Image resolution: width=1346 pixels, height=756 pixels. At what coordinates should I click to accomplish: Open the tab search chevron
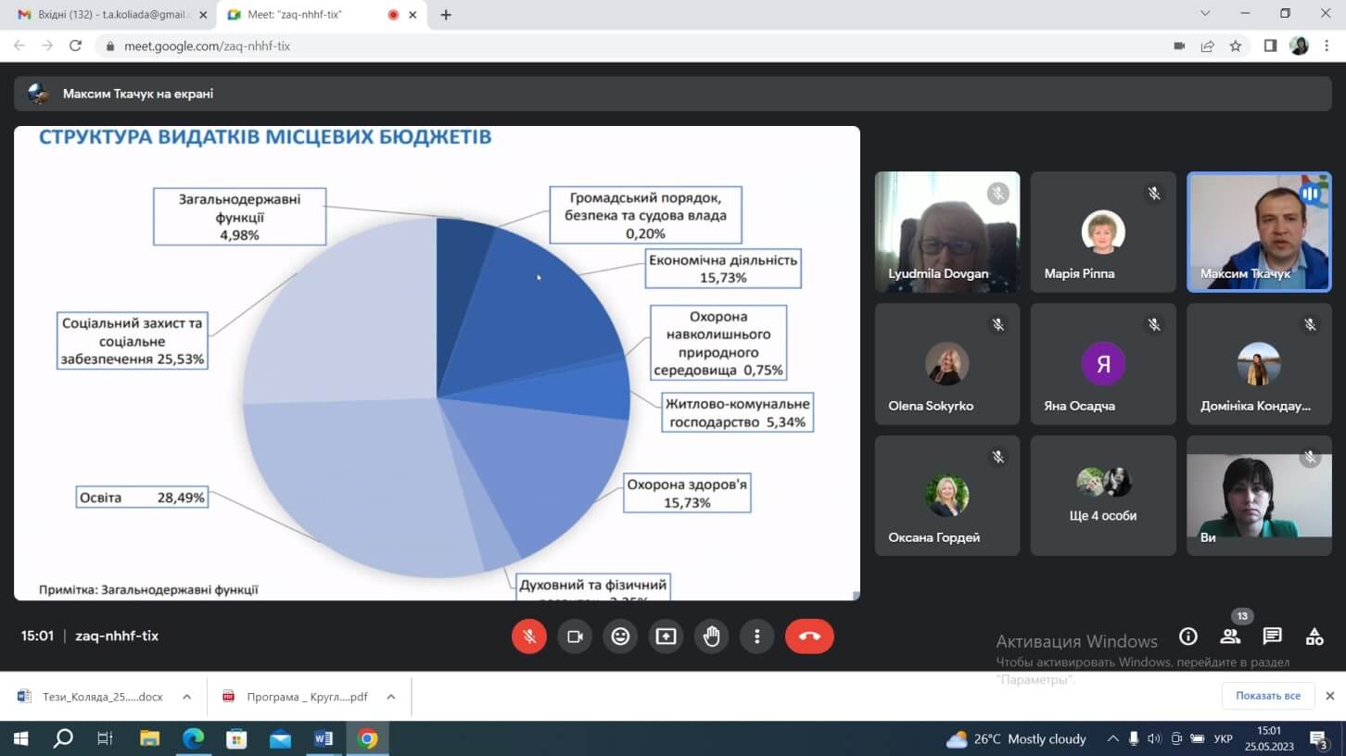[1205, 13]
